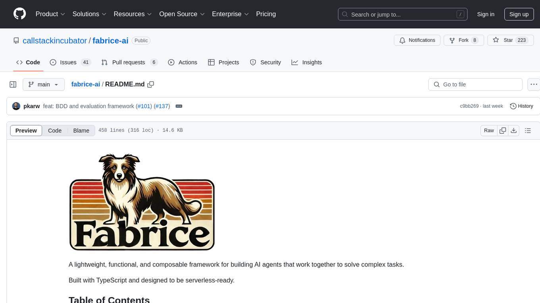Click the Star count 223
This screenshot has height=303, width=540.
click(522, 40)
